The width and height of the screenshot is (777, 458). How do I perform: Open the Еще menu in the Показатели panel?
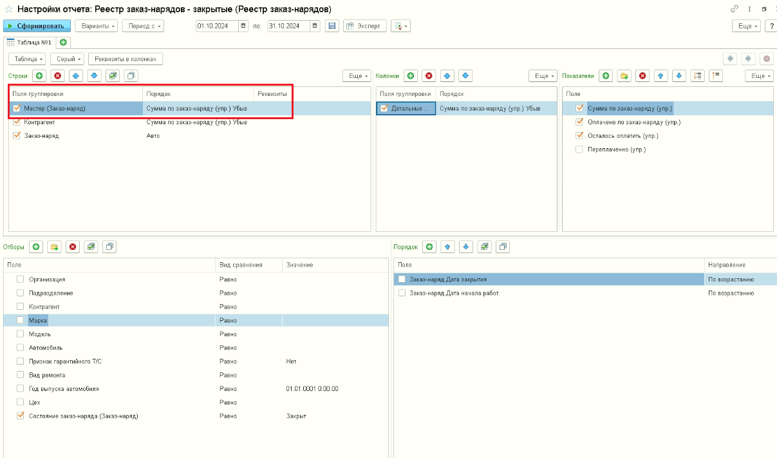(x=759, y=76)
